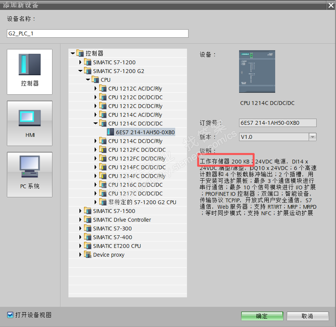This screenshot has width=336, height=327.
Task: Select the 非特定的 S7-1200 G2 CPU label
Action: coord(142,202)
